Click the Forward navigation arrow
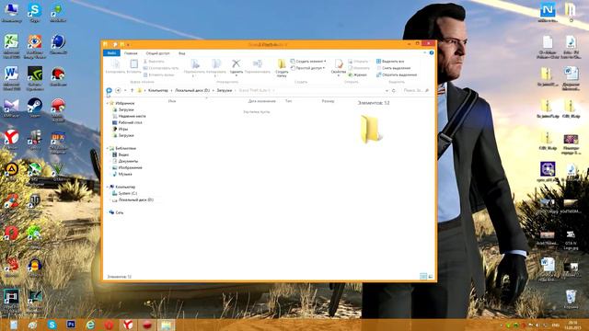This screenshot has height=331, width=589. tap(118, 90)
